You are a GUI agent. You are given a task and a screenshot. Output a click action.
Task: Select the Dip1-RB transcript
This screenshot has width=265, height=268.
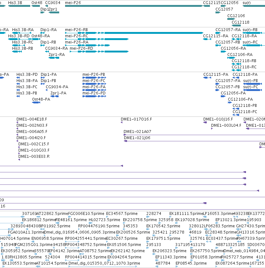point(43,45)
